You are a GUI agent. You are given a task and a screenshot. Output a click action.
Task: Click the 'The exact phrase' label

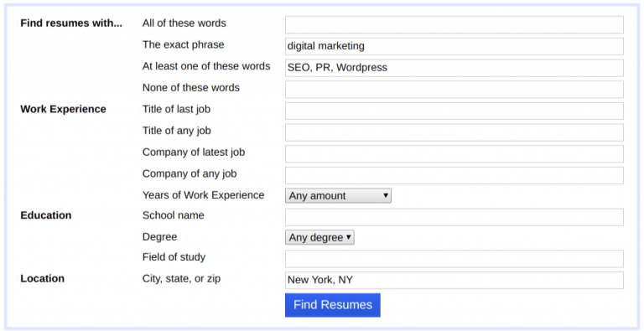coord(183,44)
